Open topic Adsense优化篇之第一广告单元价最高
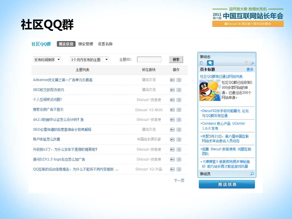Viewport: 292px width, 219px height. (x=63, y=80)
